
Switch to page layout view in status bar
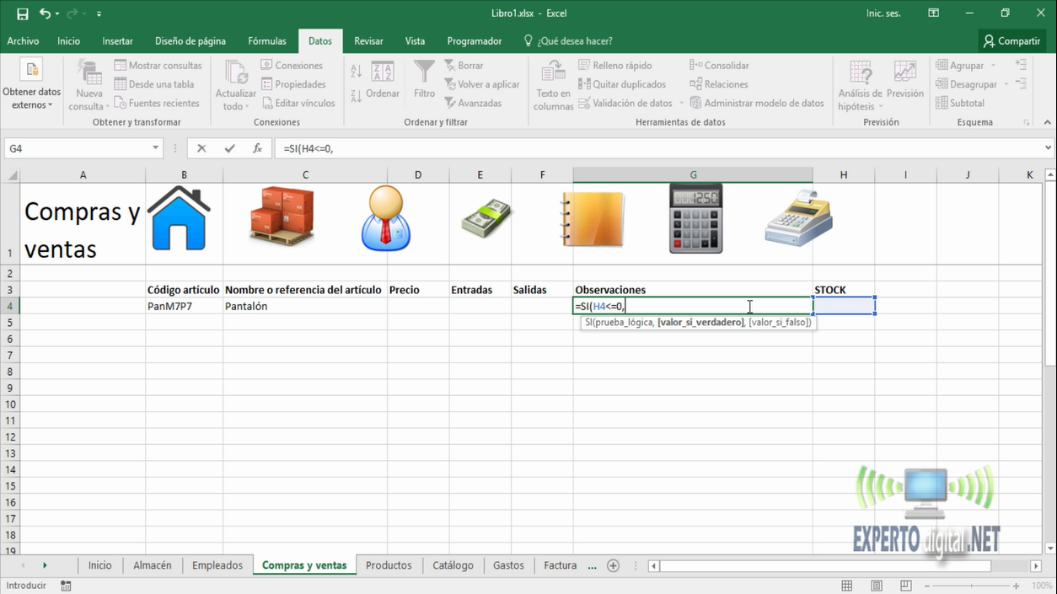[877, 586]
